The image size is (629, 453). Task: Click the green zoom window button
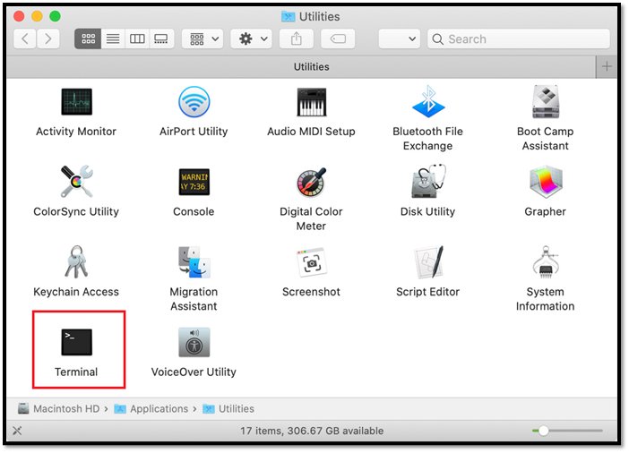pyautogui.click(x=55, y=16)
